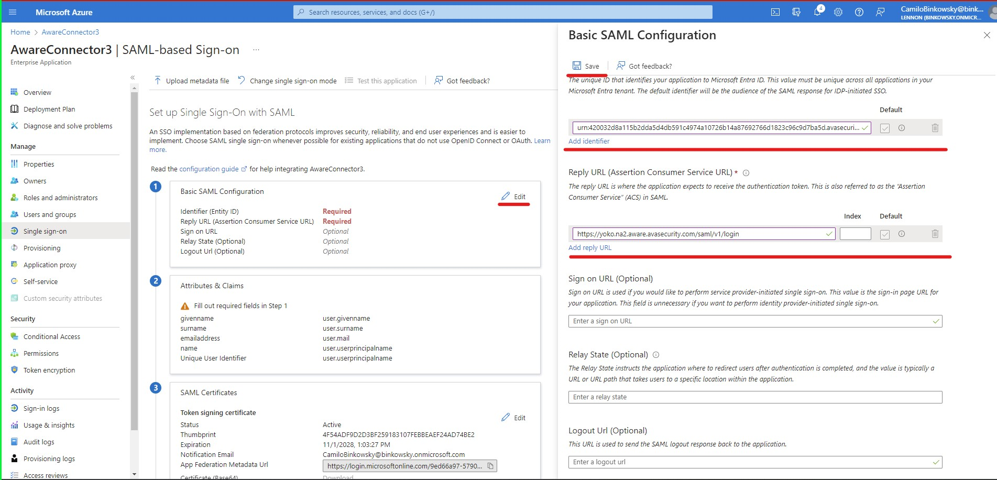The height and width of the screenshot is (480, 997).
Task: Open the help question-mark icon
Action: 859,12
